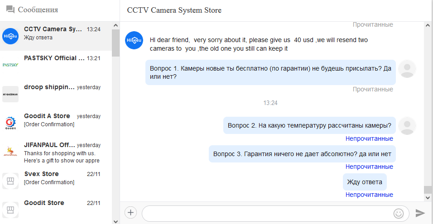Click Hiseeu store avatar in chat
The height and width of the screenshot is (224, 433).
pyautogui.click(x=134, y=40)
